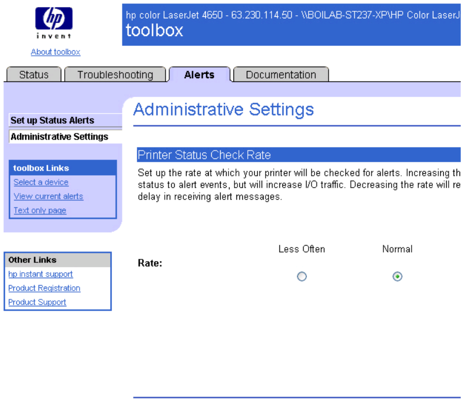Screen dimensions: 461x408
Task: Click the Other Links header
Action: point(58,260)
